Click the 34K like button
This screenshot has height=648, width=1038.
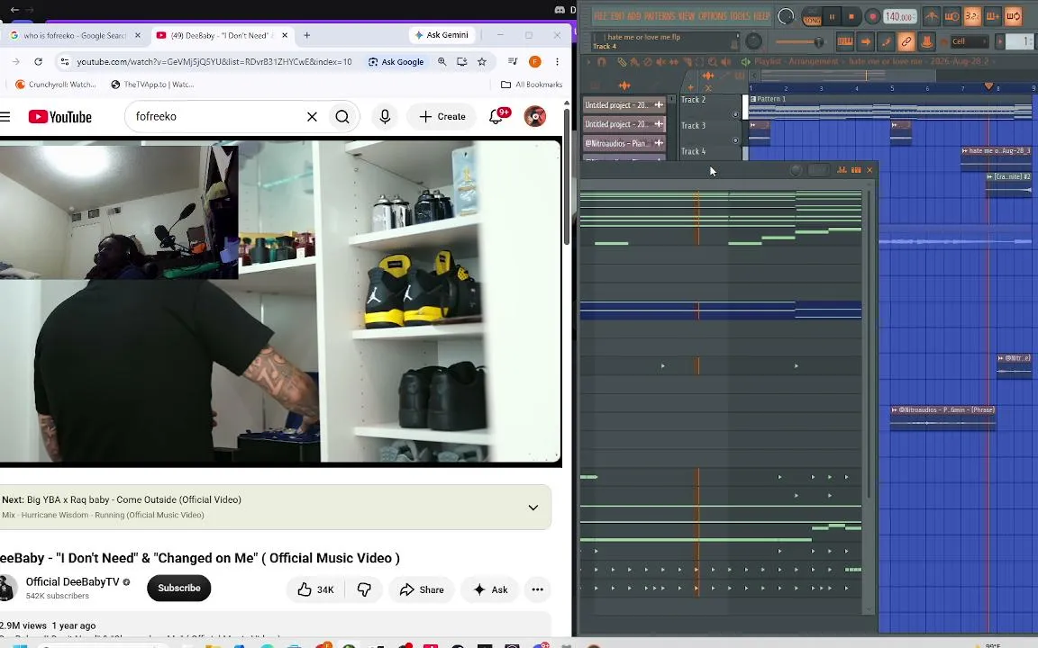(x=315, y=589)
